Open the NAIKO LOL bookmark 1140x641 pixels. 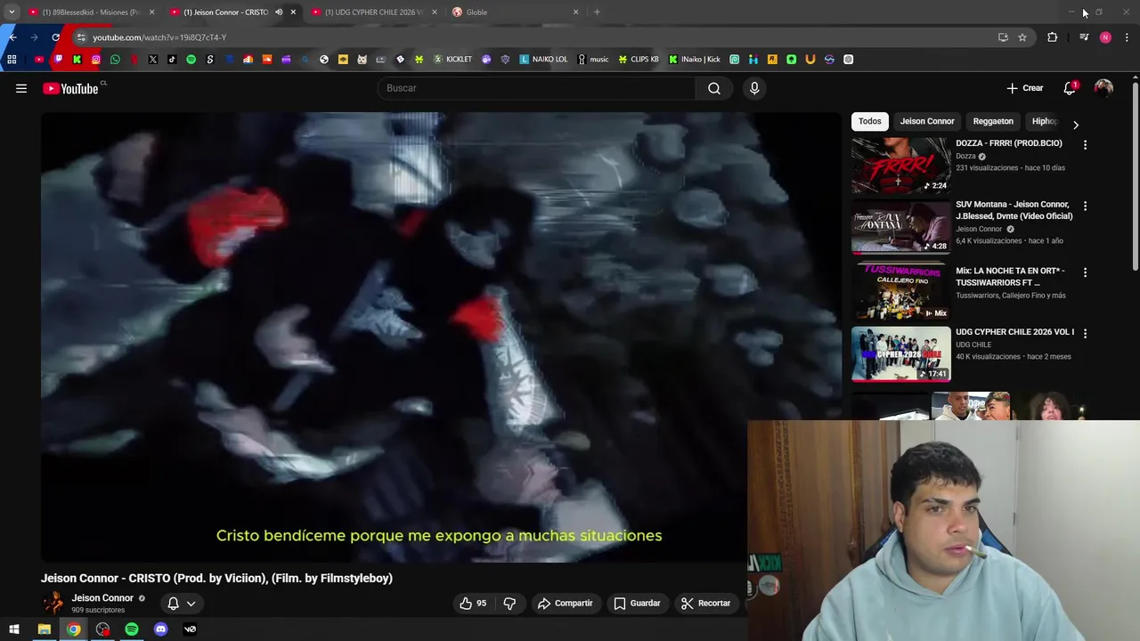coord(543,60)
